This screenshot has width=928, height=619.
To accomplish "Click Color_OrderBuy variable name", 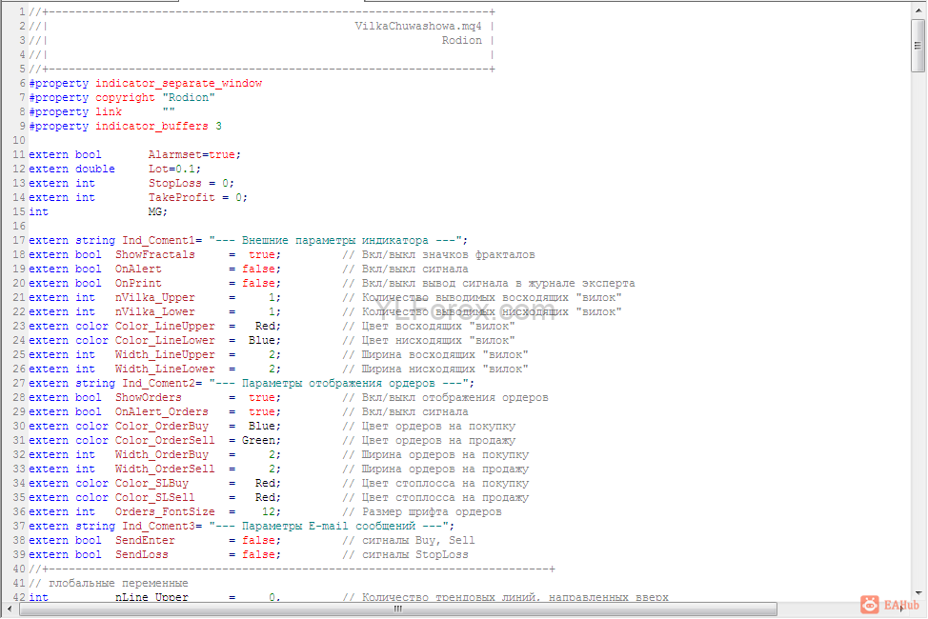I will [162, 426].
